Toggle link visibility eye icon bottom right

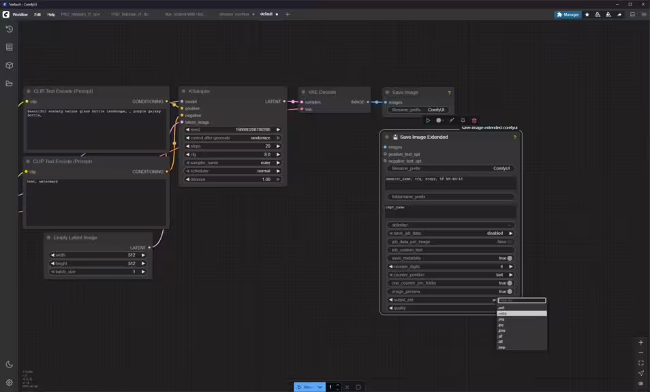[641, 383]
